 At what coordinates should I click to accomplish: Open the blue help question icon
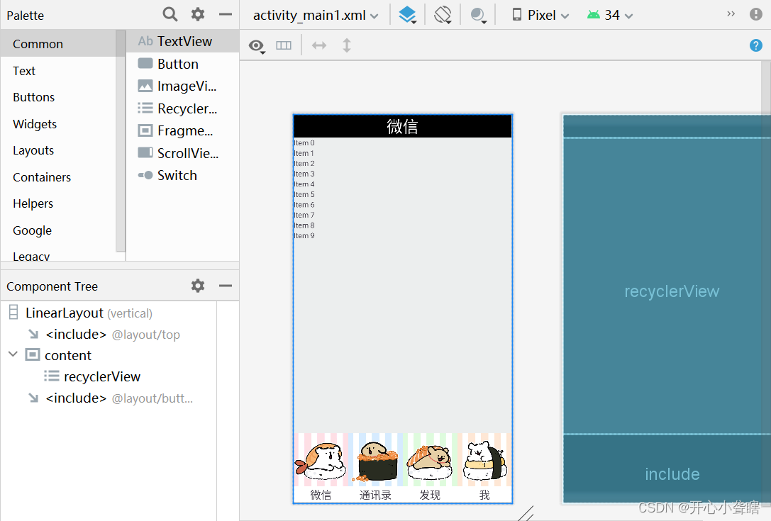[756, 45]
